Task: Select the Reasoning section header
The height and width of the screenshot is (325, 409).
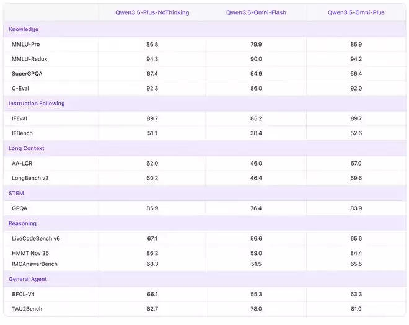Action: [22, 223]
